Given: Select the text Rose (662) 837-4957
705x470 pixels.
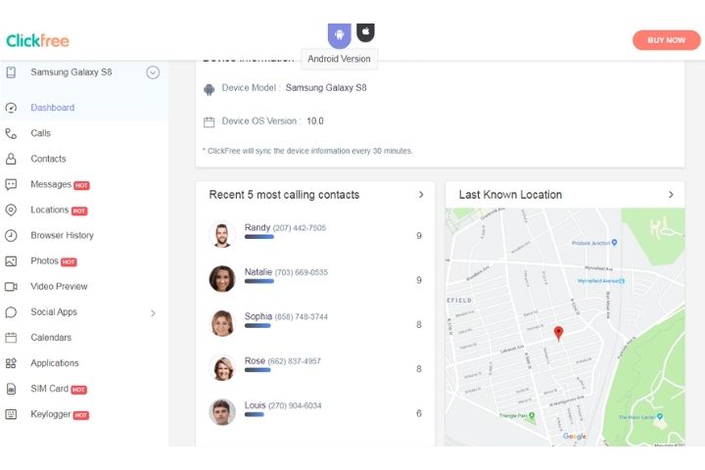Looking at the screenshot, I should [x=282, y=360].
